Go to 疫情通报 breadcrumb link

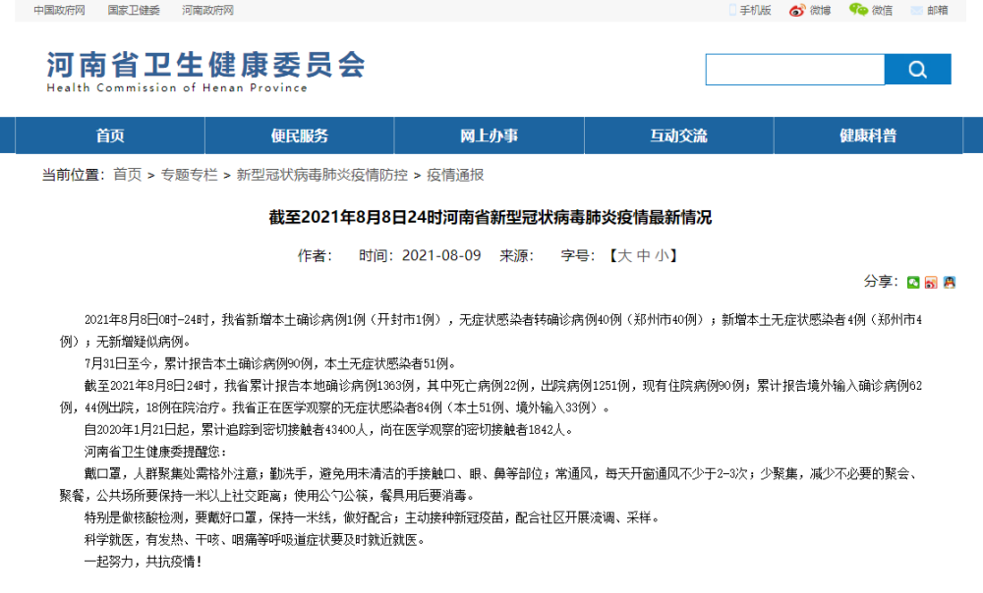pos(455,175)
